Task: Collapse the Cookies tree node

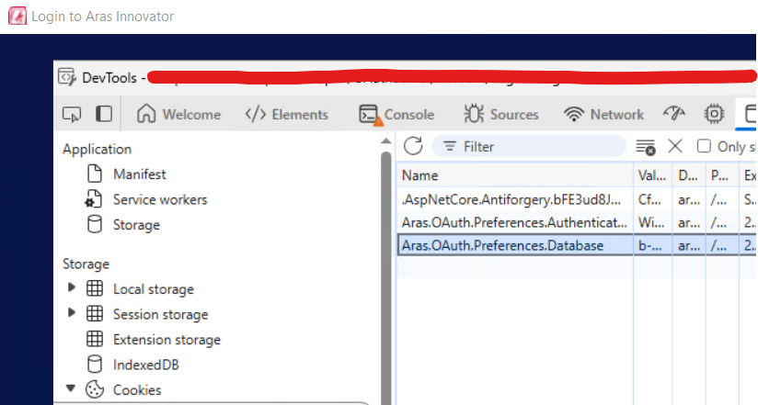Action: point(72,389)
